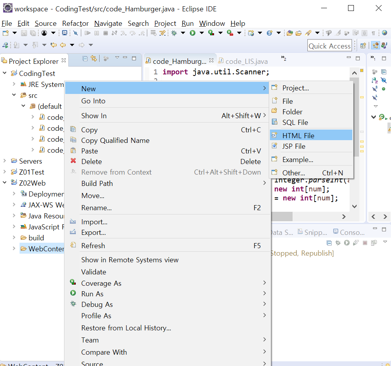Click the Suspend debug icon

(97, 33)
